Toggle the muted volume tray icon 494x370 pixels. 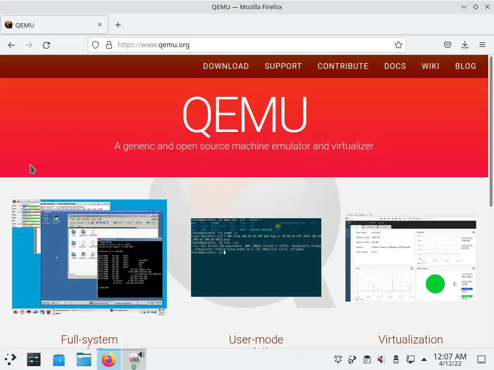pos(382,359)
